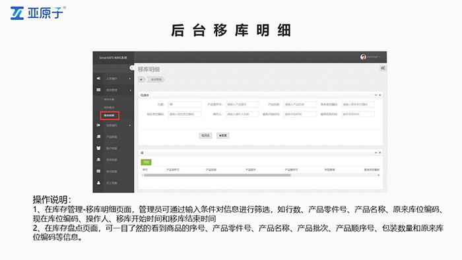462x260 pixels.
Task: Click the 筛选 search button
Action: pyautogui.click(x=205, y=135)
